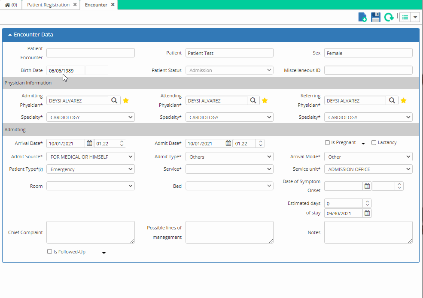The width and height of the screenshot is (423, 298).
Task: Save the encounter record
Action: pos(375,17)
